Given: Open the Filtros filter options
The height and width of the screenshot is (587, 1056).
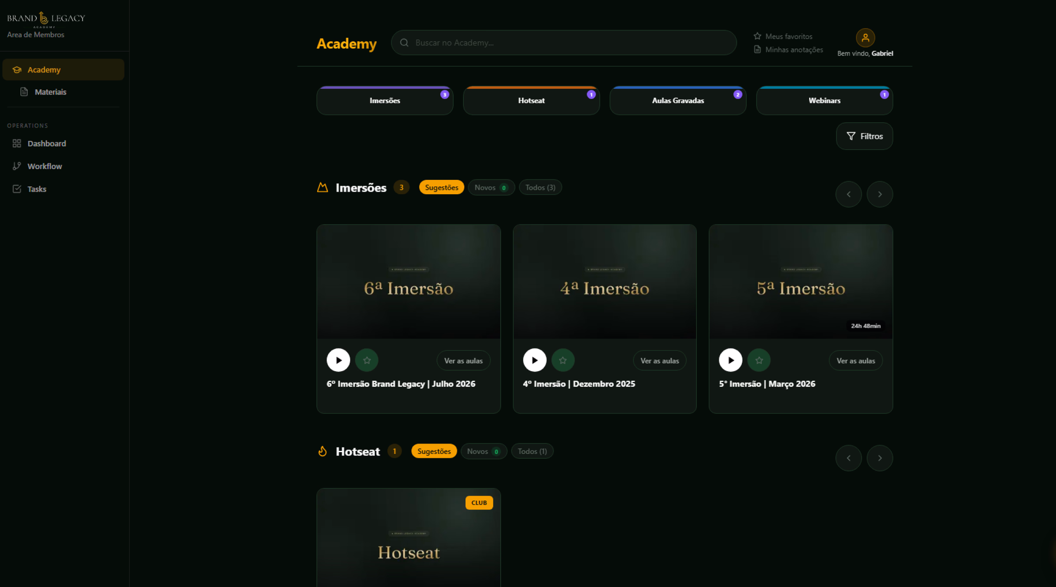Looking at the screenshot, I should pyautogui.click(x=864, y=136).
